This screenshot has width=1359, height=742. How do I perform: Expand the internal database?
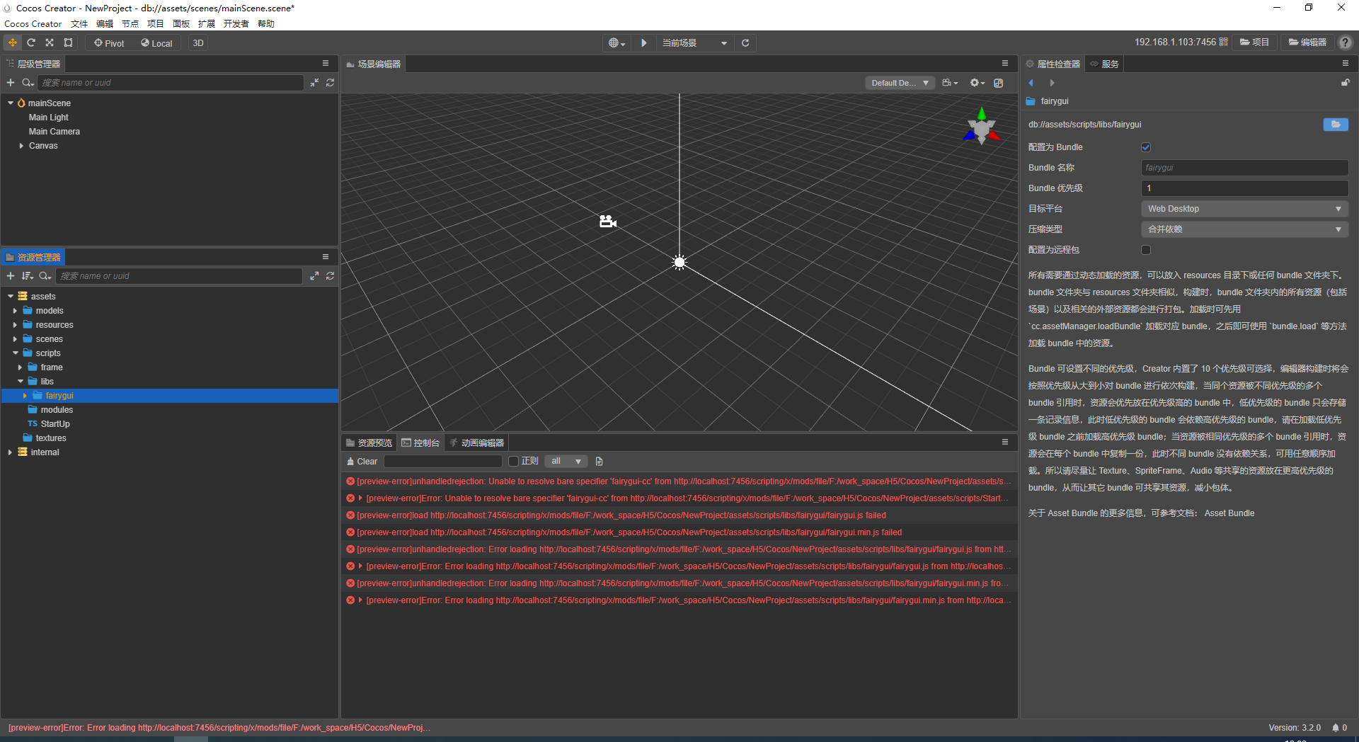10,452
